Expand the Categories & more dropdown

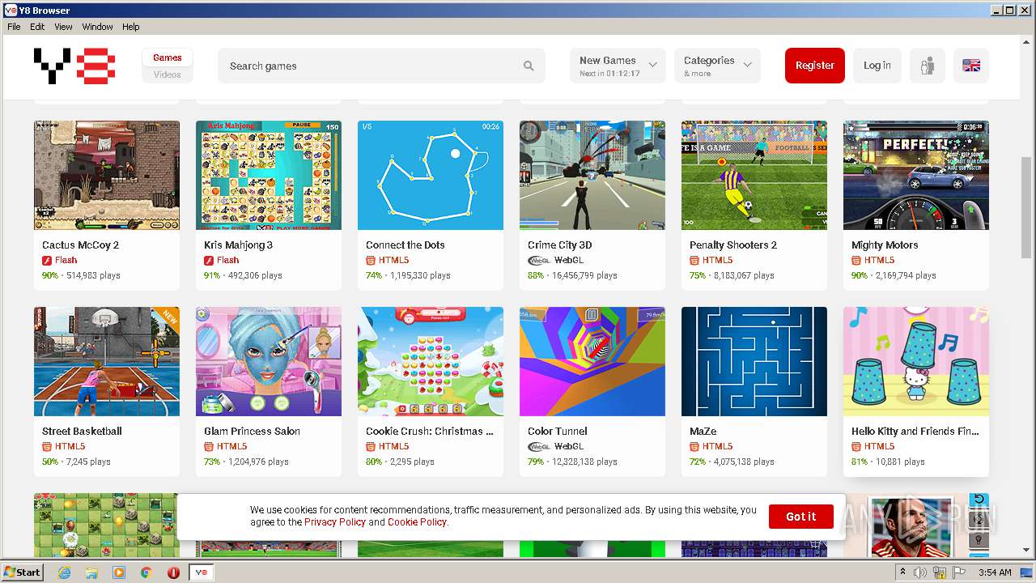(717, 66)
